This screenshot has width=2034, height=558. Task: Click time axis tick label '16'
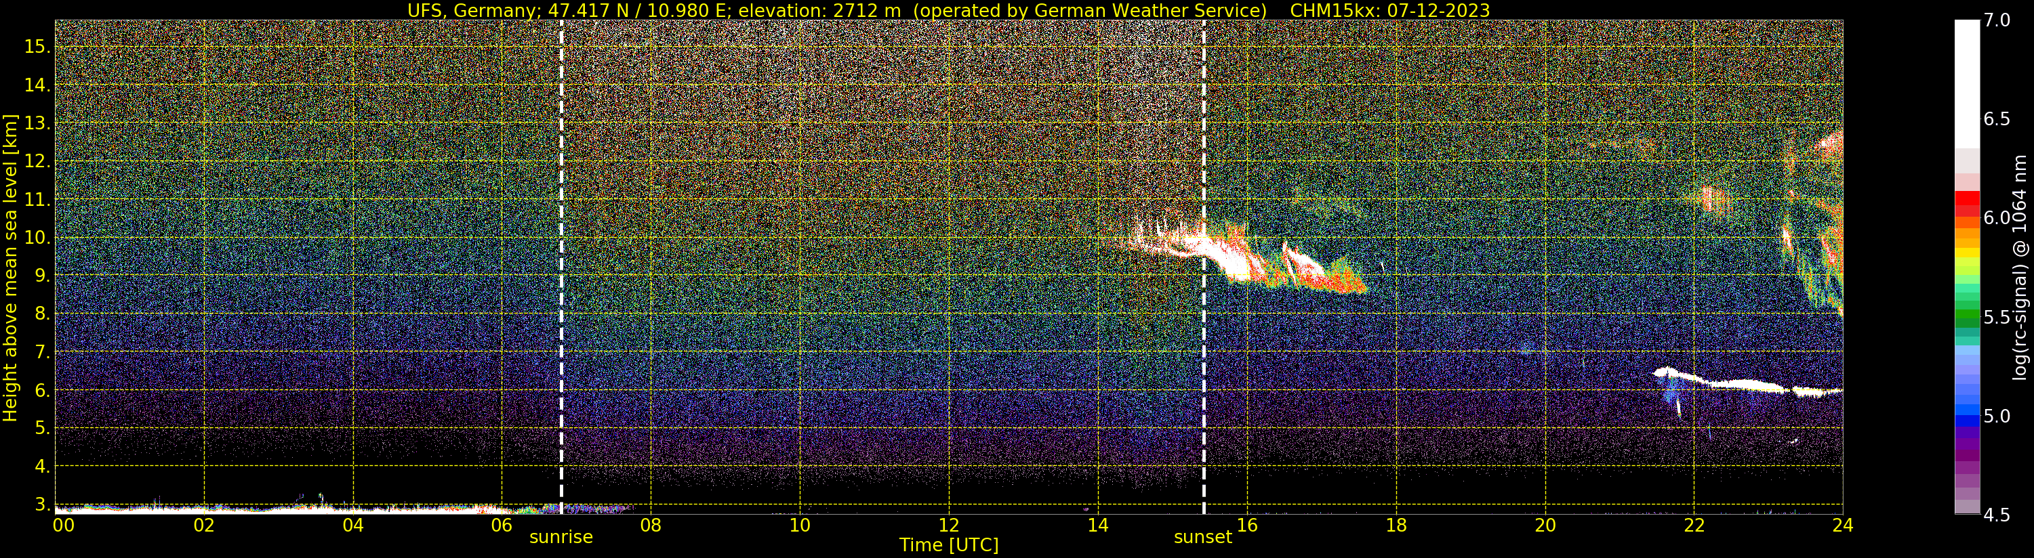tap(1247, 525)
